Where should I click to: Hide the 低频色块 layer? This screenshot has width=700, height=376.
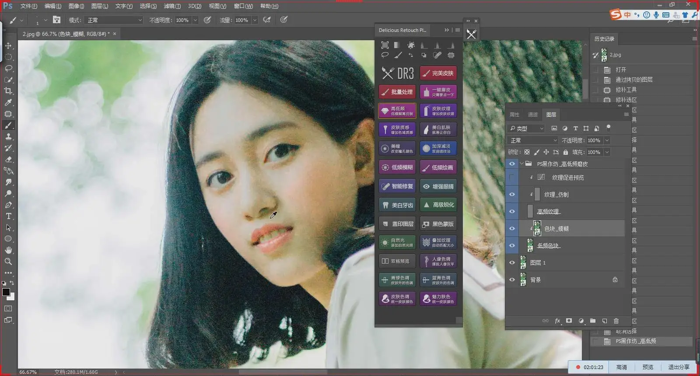pos(512,245)
